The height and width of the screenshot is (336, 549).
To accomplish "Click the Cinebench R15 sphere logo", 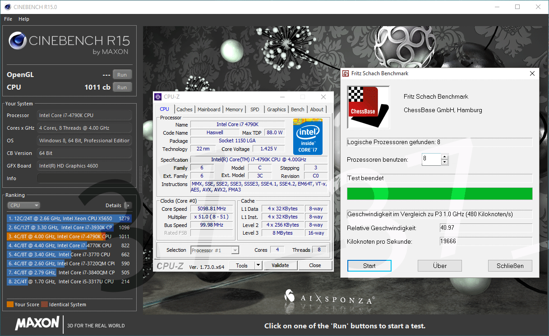I will 17,41.
